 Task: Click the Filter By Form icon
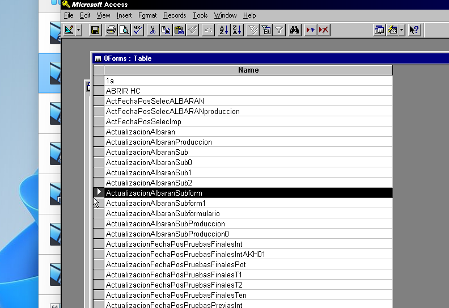pyautogui.click(x=266, y=30)
